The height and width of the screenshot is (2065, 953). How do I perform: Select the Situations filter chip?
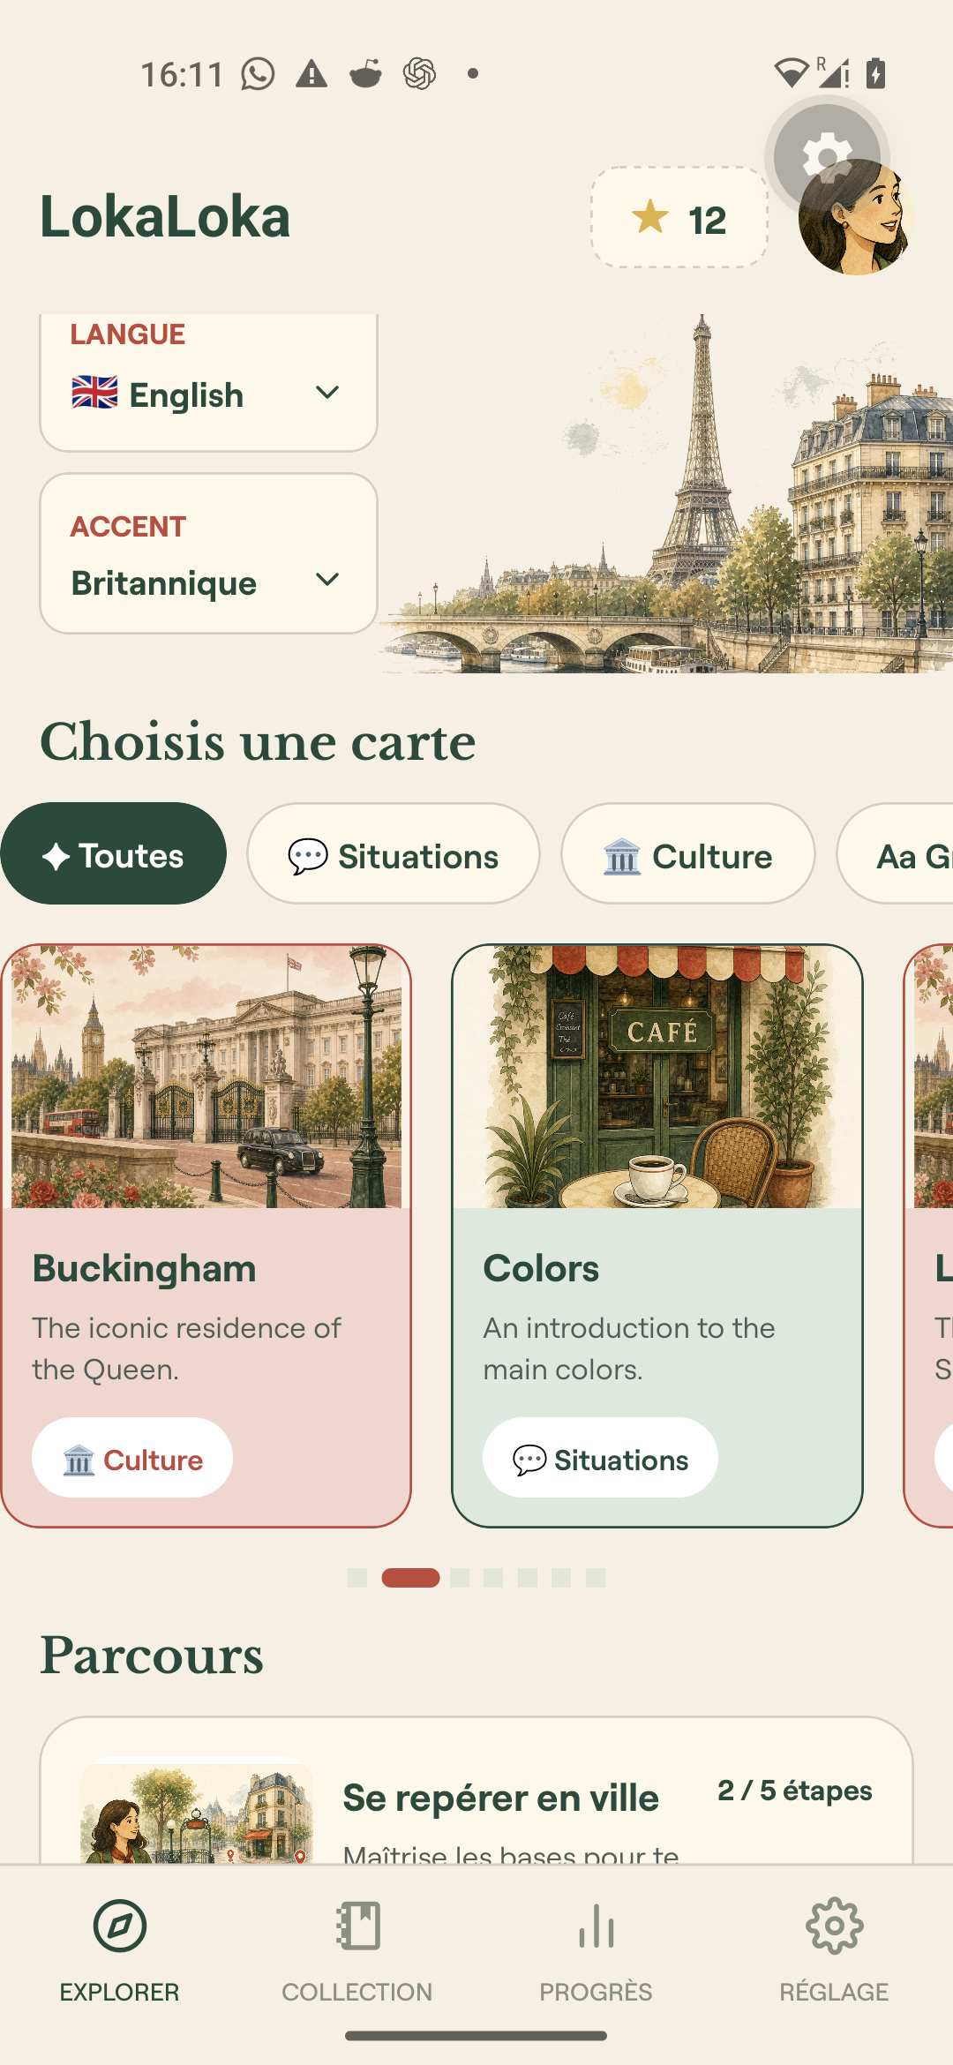point(394,853)
